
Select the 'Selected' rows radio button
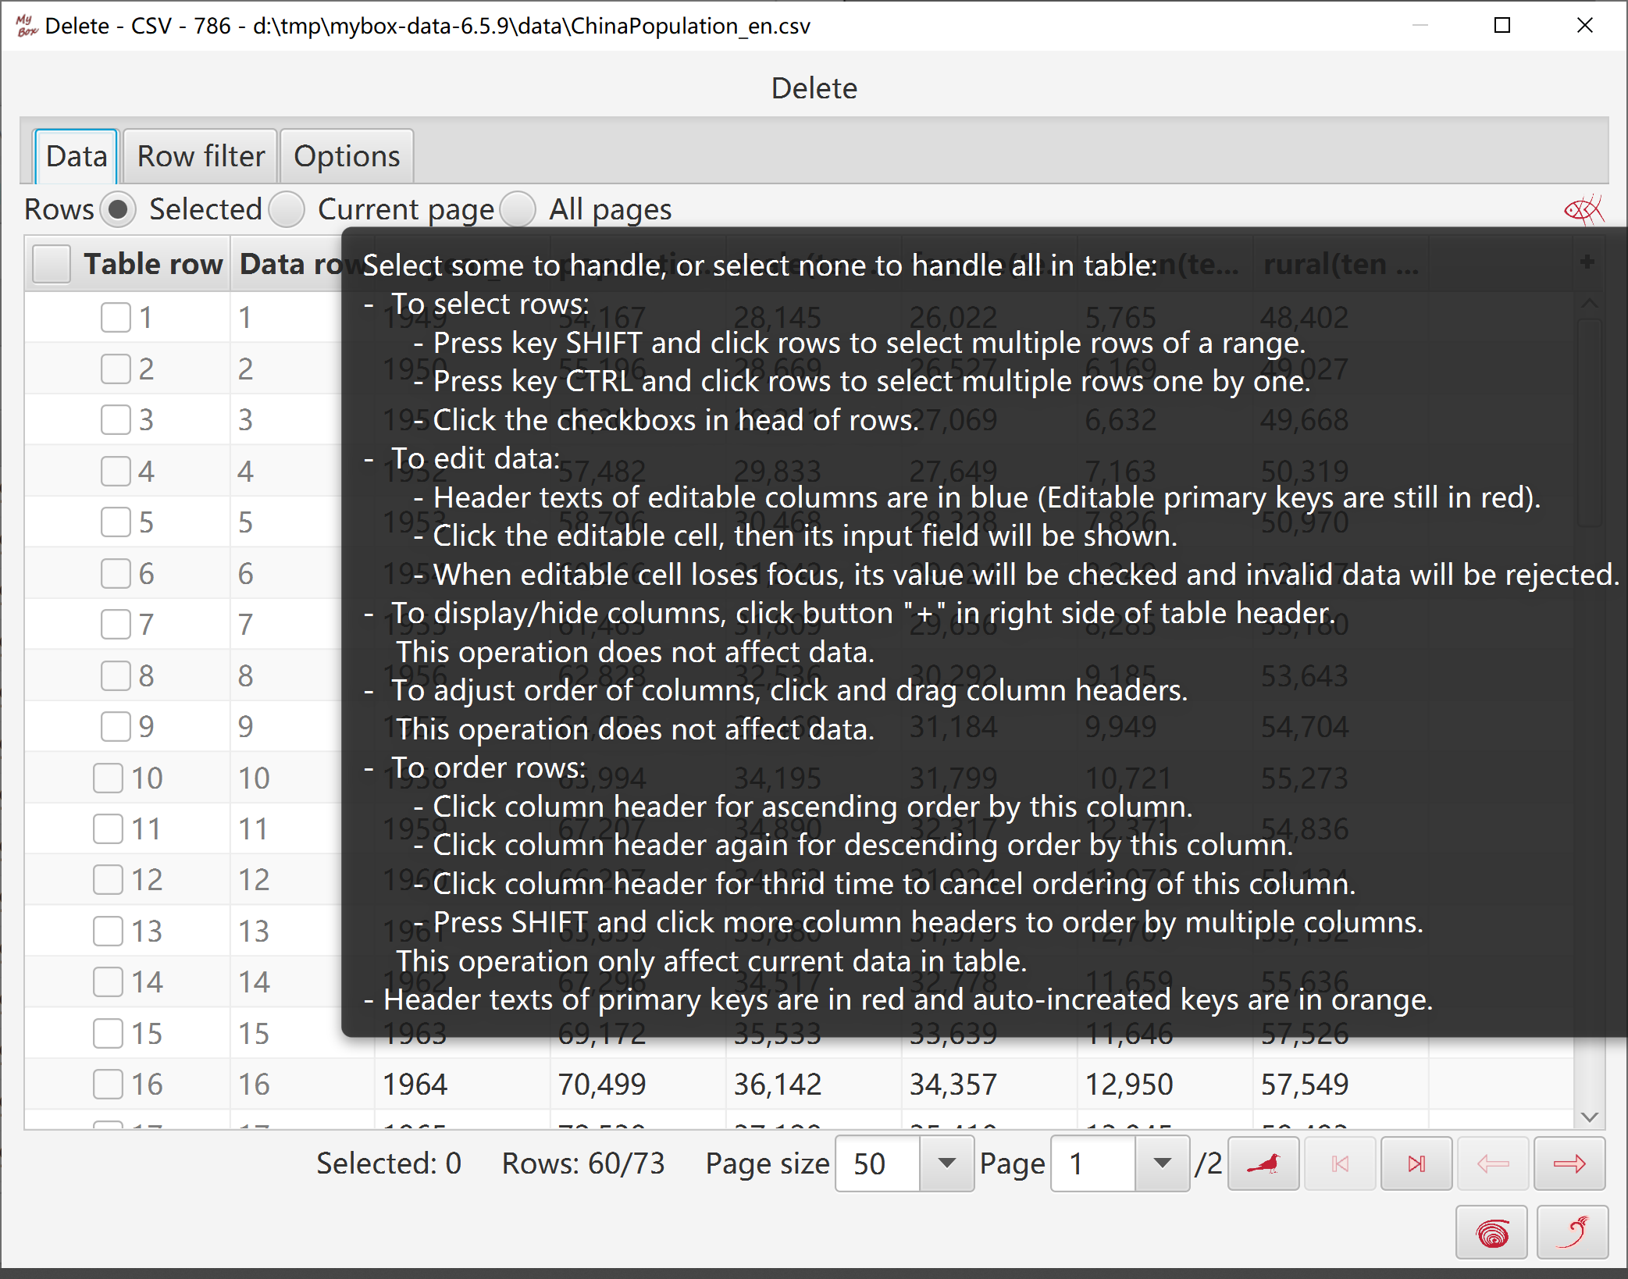pos(119,209)
